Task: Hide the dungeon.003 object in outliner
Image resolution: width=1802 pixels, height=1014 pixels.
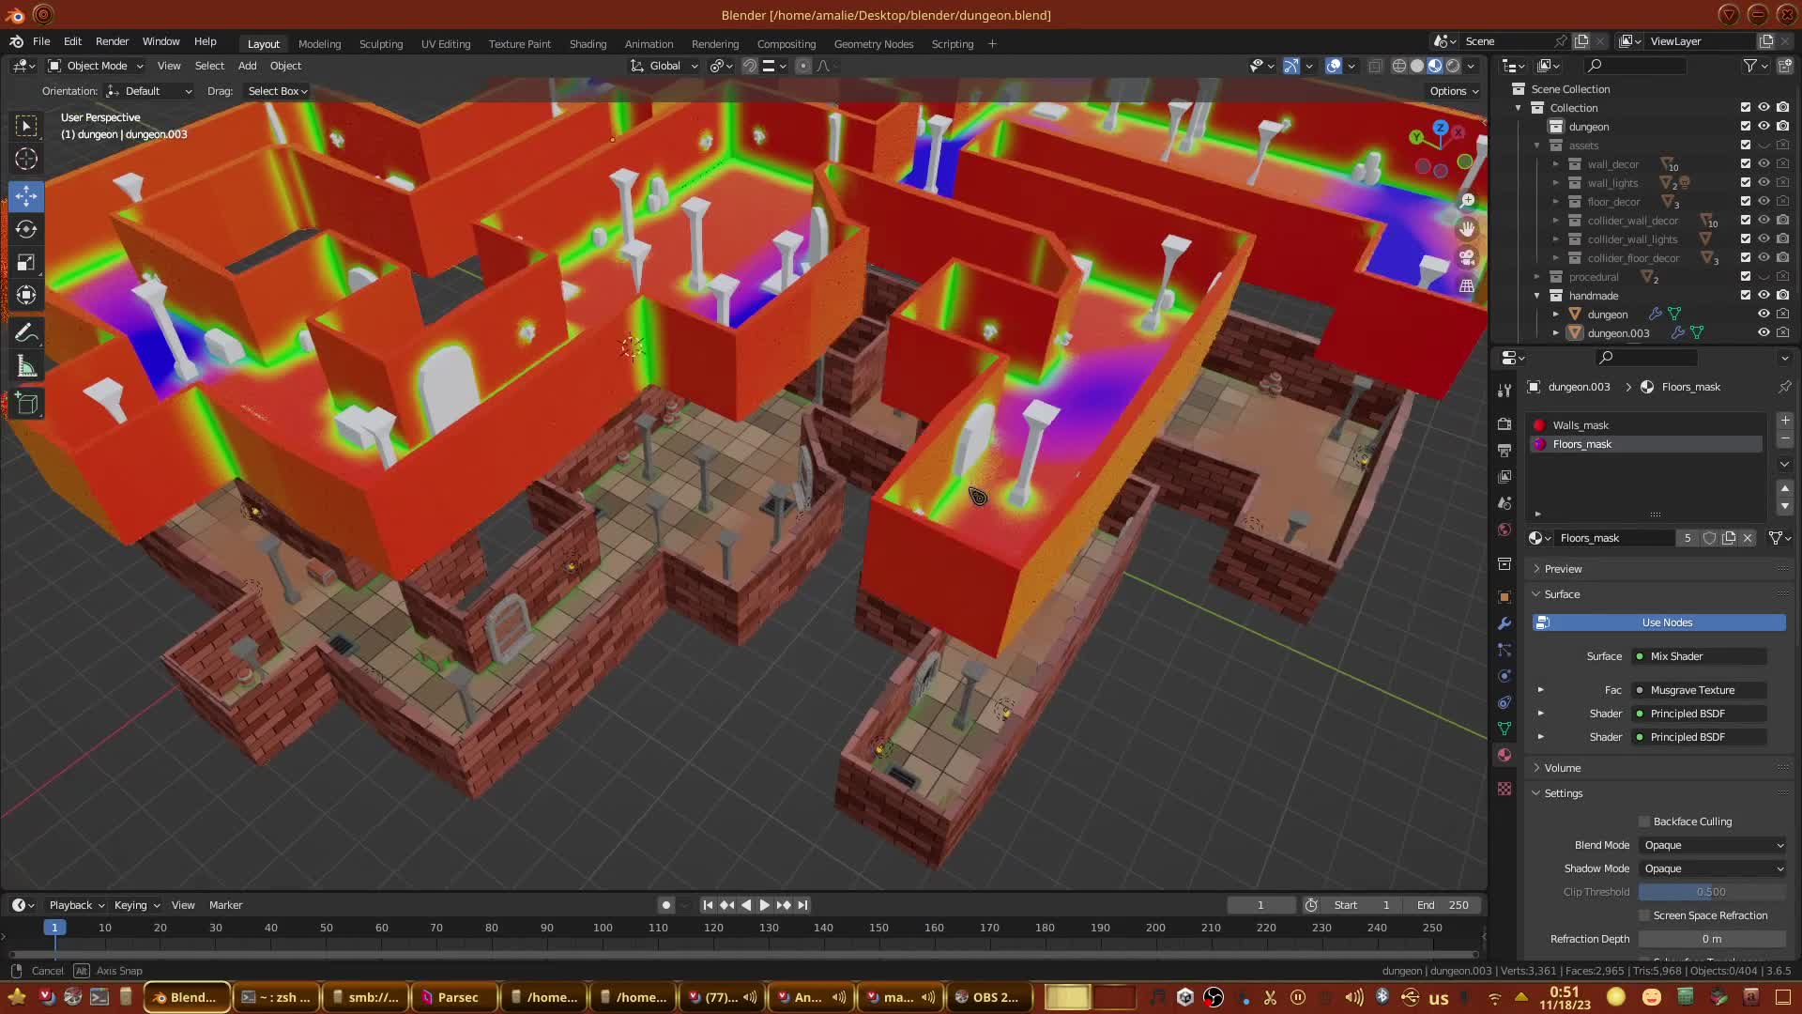Action: [x=1764, y=332]
